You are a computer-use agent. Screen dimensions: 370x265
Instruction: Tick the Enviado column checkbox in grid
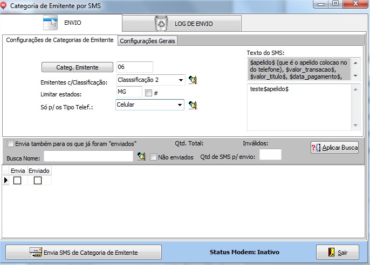(38, 181)
